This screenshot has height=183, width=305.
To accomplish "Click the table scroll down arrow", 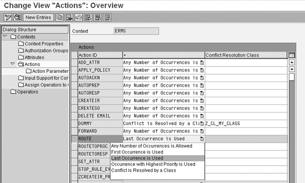I will (x=292, y=69).
